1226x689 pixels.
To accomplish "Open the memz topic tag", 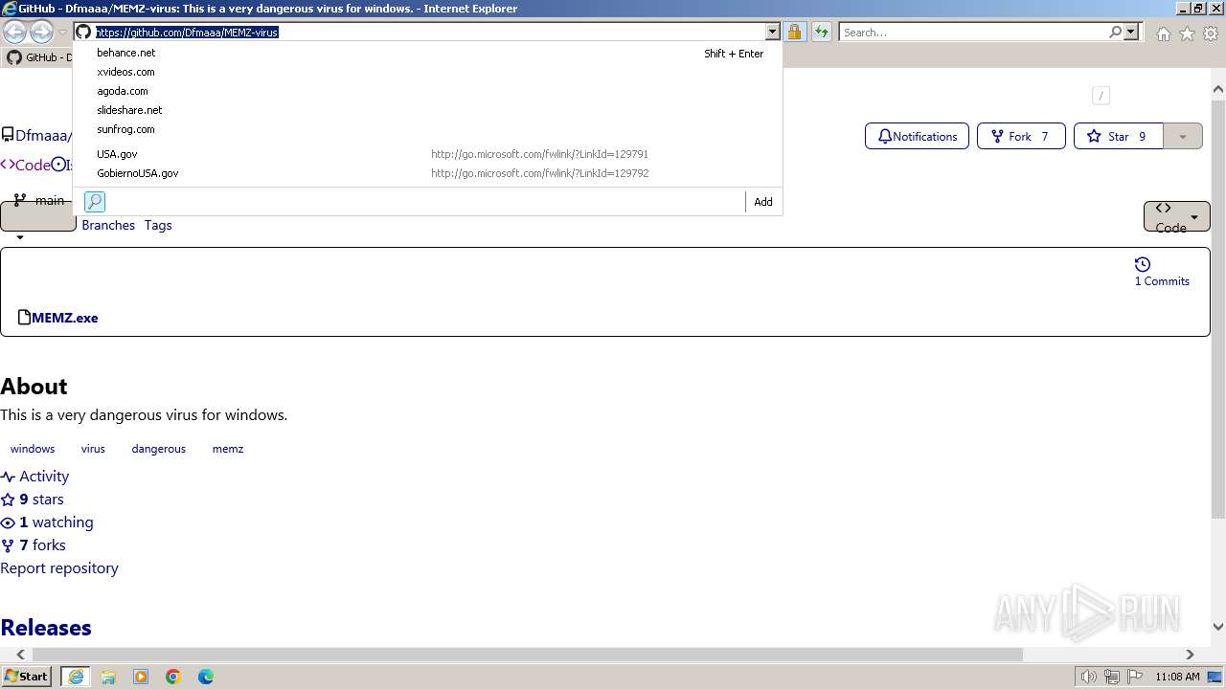I will point(228,448).
